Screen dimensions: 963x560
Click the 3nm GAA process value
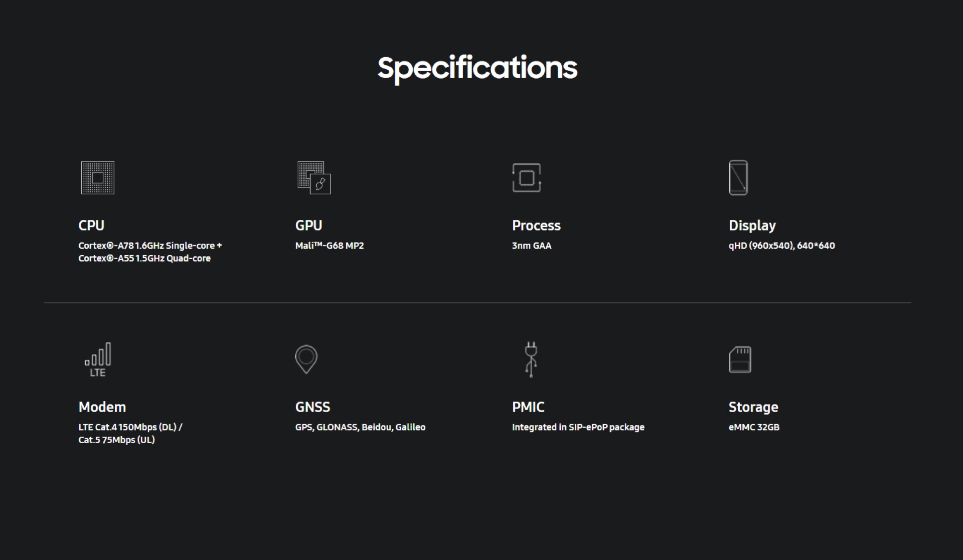coord(532,246)
